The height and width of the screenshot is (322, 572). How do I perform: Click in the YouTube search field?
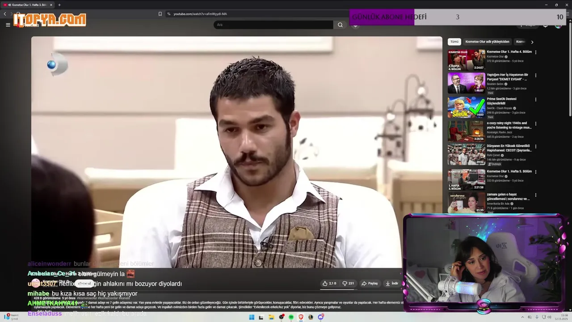coord(273,25)
